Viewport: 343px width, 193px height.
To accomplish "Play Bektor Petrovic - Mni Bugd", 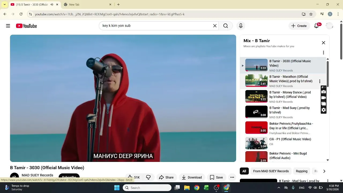I will [x=283, y=157].
